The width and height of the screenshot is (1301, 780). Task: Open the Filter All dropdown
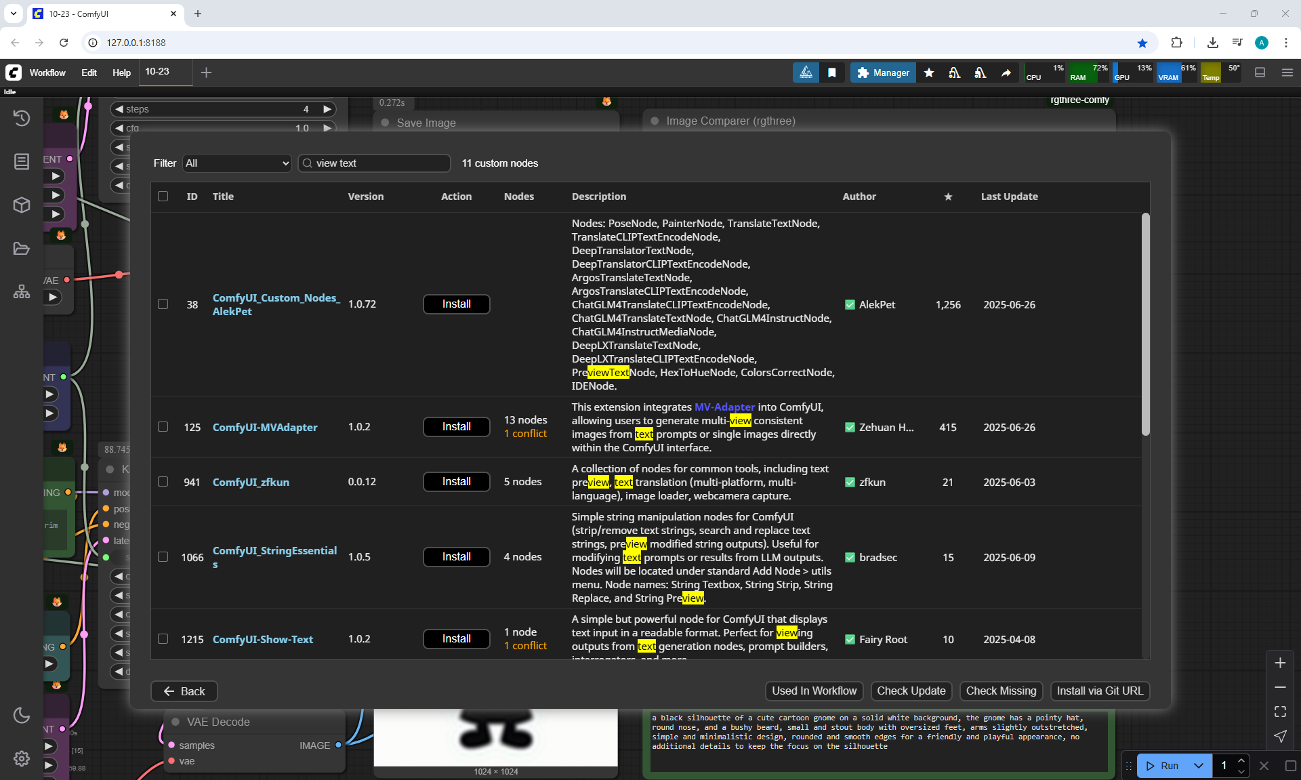point(237,163)
